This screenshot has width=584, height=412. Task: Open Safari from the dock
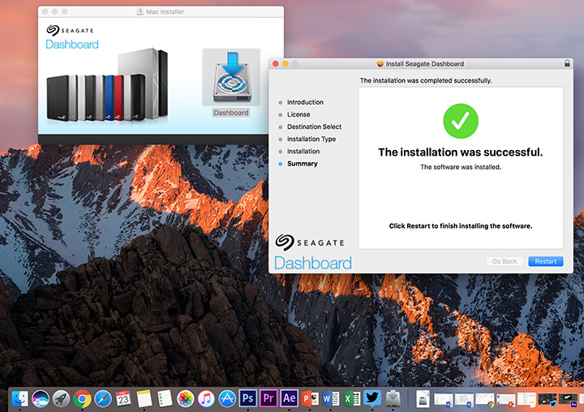pyautogui.click(x=103, y=398)
